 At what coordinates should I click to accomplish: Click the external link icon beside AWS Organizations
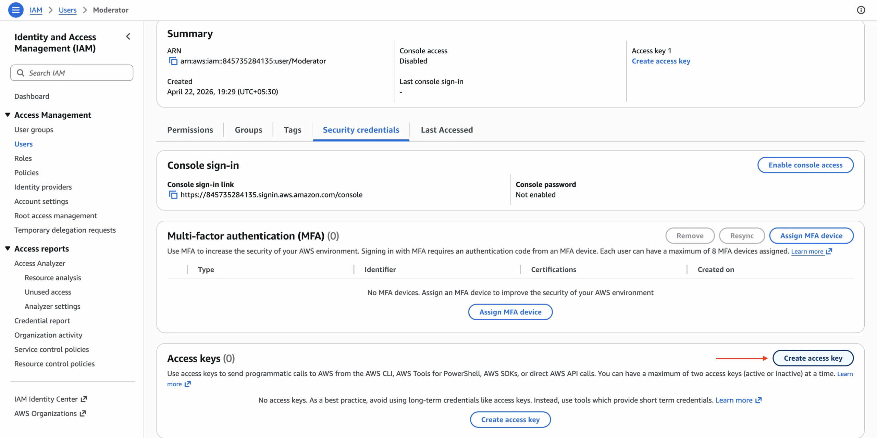(x=83, y=413)
